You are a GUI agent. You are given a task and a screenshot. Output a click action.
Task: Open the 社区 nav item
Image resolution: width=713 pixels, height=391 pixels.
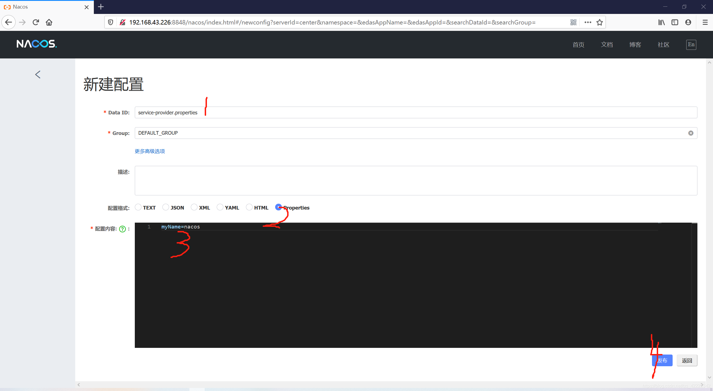663,45
